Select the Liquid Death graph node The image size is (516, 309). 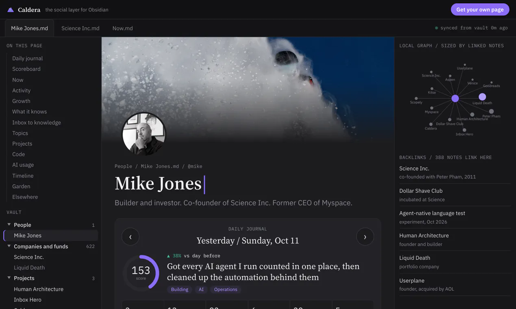pyautogui.click(x=482, y=97)
